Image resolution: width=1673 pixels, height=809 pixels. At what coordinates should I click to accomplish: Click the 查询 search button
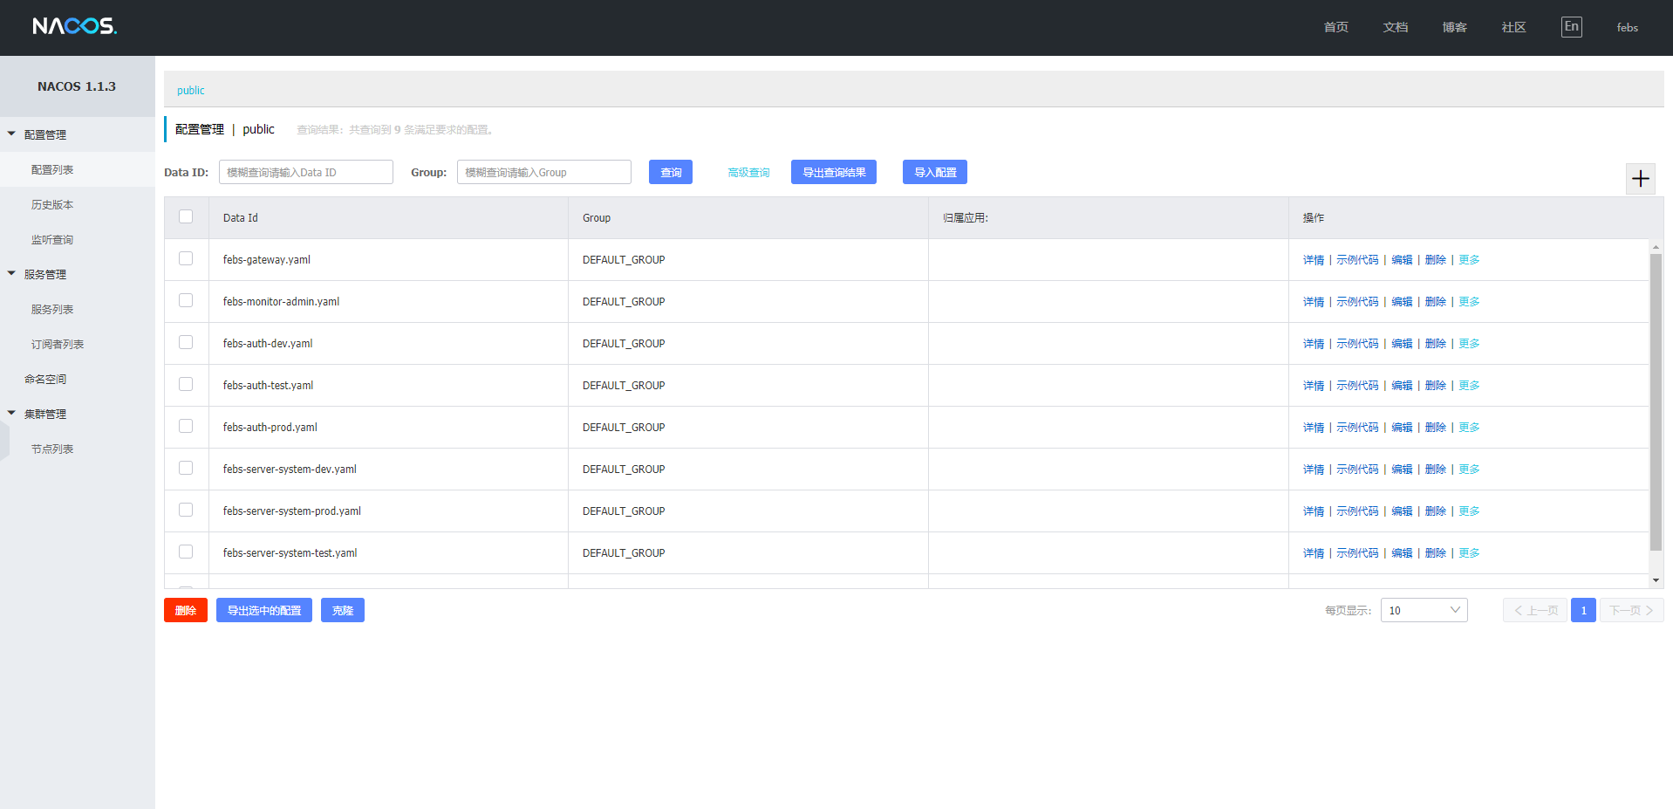[x=670, y=171]
